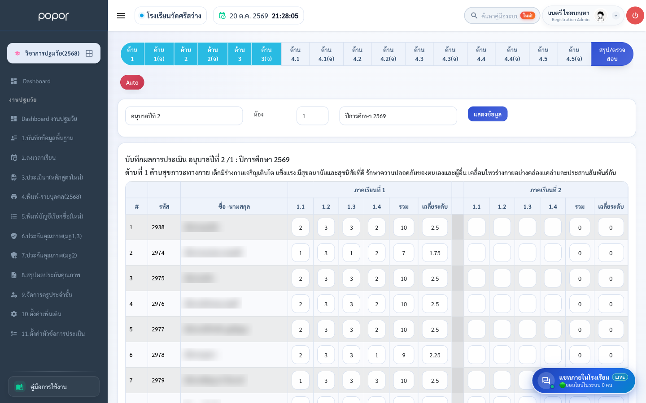
Task: Click semester 1 score 1.4 field for student 2978
Action: [377, 355]
